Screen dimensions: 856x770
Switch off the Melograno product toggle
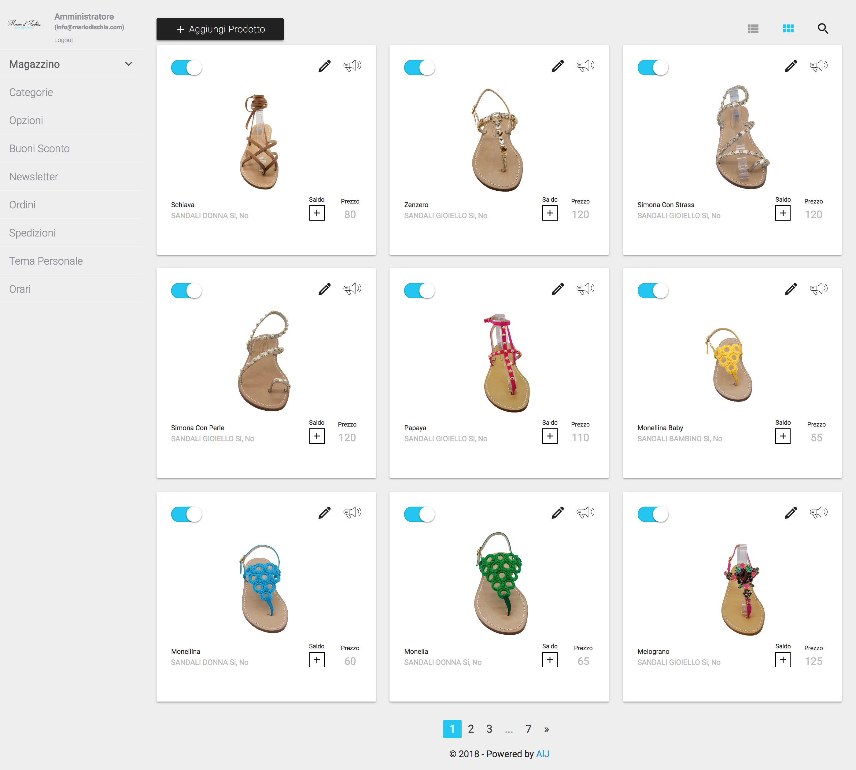pos(652,515)
